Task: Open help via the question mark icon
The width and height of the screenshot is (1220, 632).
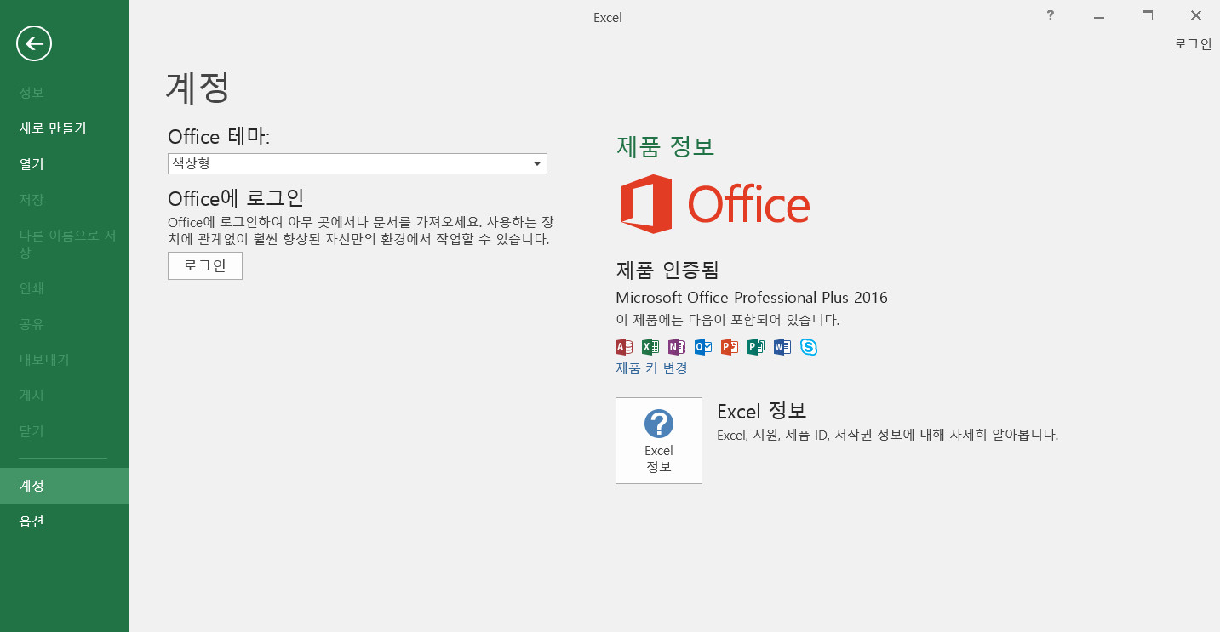Action: click(1051, 14)
